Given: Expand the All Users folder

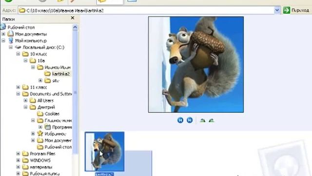Looking at the screenshot, I should (25, 100).
